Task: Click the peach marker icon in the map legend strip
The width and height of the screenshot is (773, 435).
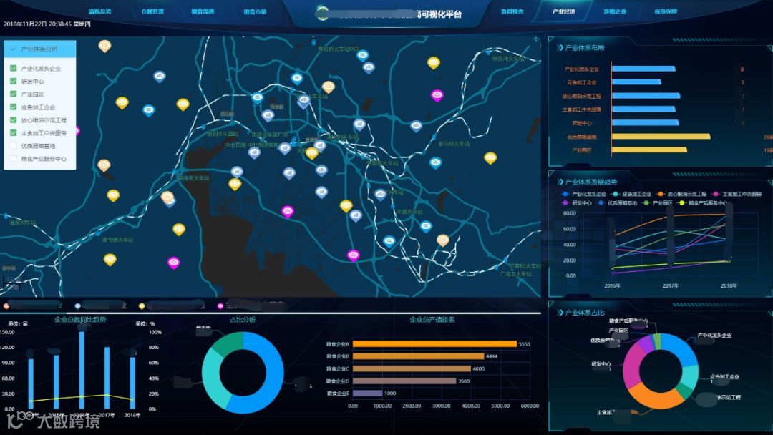Action: pyautogui.click(x=6, y=306)
